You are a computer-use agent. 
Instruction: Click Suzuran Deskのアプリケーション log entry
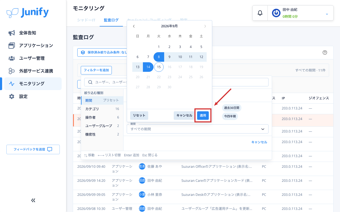pyautogui.click(x=216, y=195)
